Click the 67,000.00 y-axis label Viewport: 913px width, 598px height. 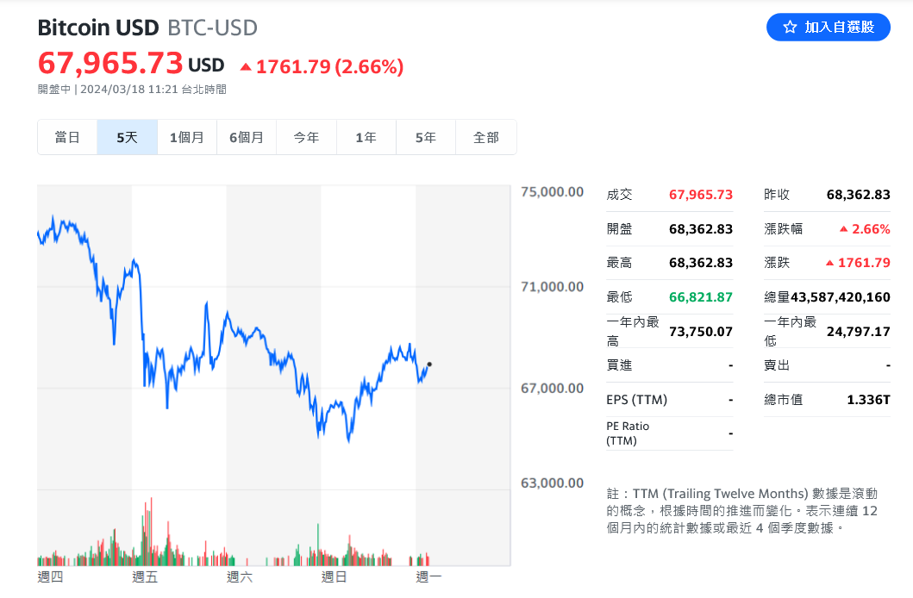552,388
